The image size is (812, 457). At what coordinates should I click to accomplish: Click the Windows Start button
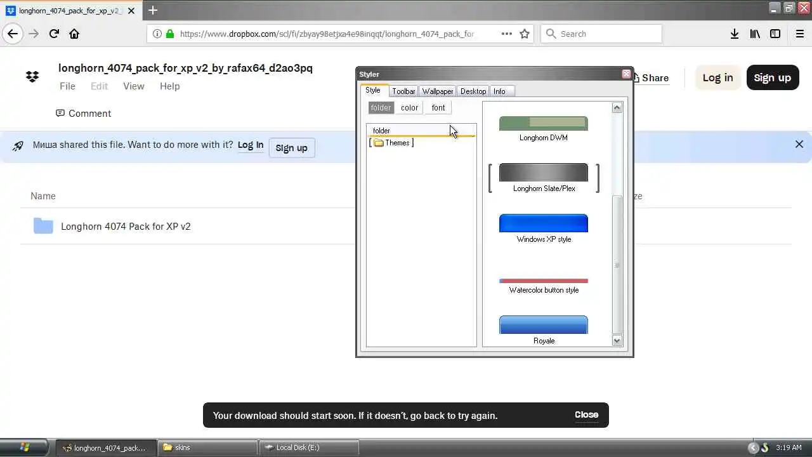click(25, 447)
